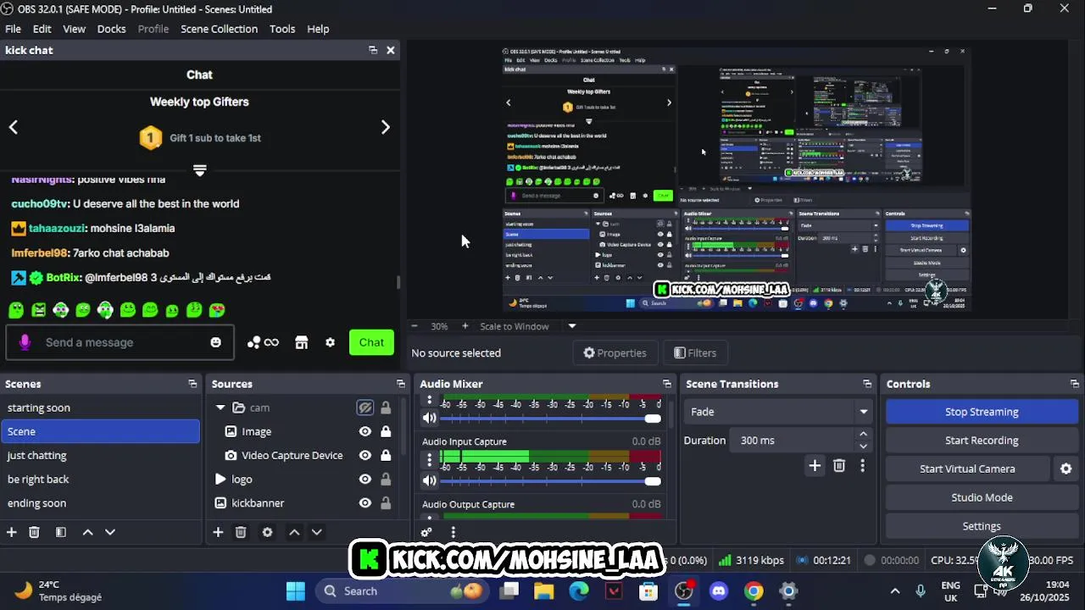Show previous gifters slide arrow
This screenshot has width=1085, height=610.
pos(13,127)
